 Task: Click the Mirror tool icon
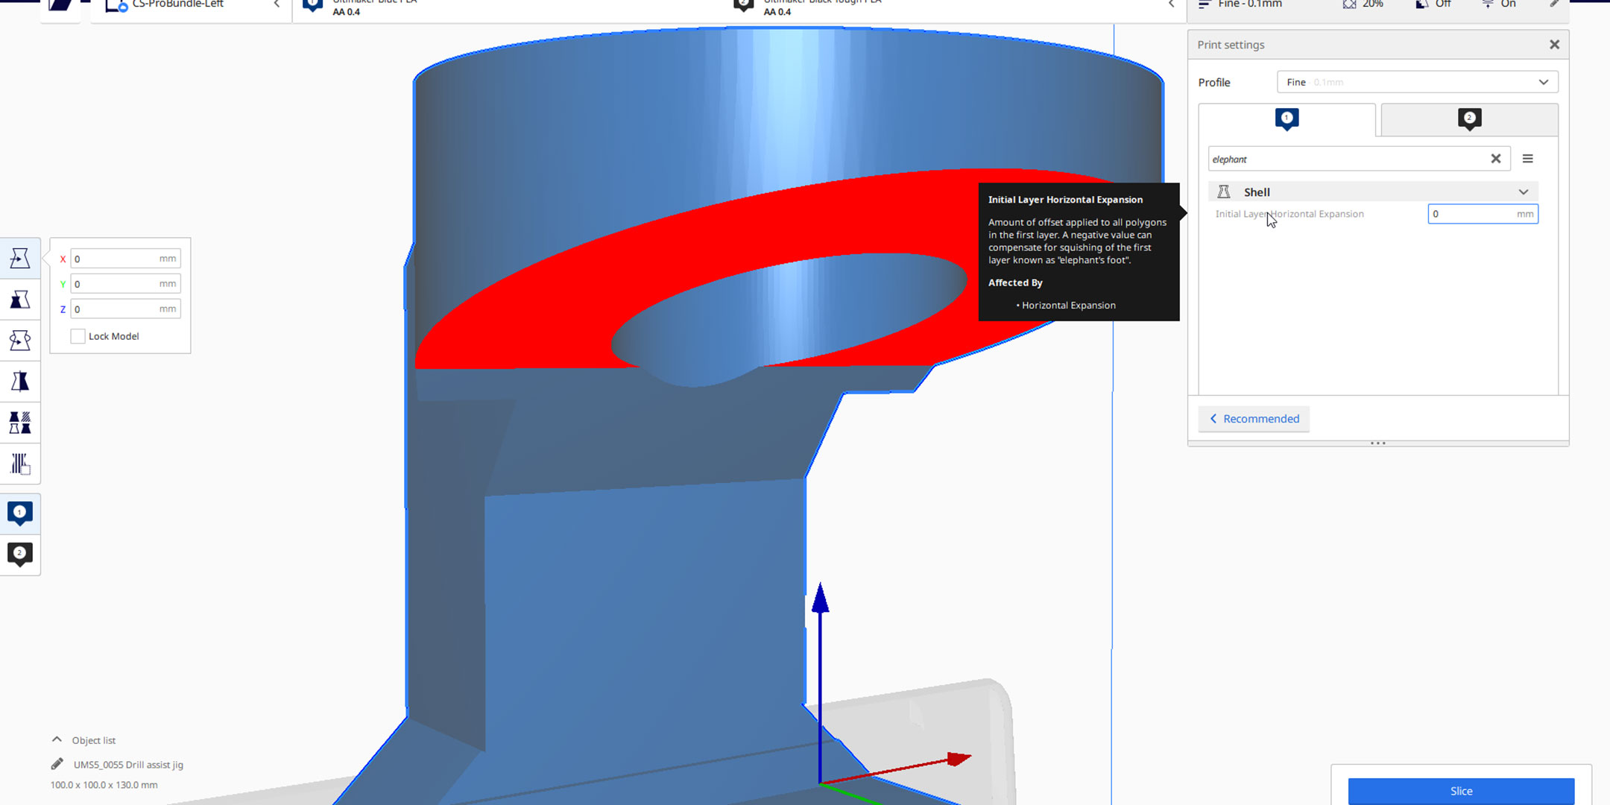click(21, 381)
